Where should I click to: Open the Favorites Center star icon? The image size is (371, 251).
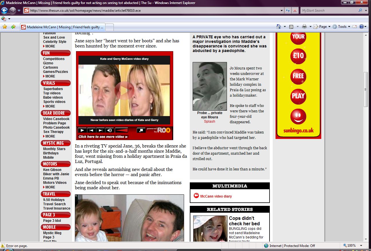(x=5, y=27)
